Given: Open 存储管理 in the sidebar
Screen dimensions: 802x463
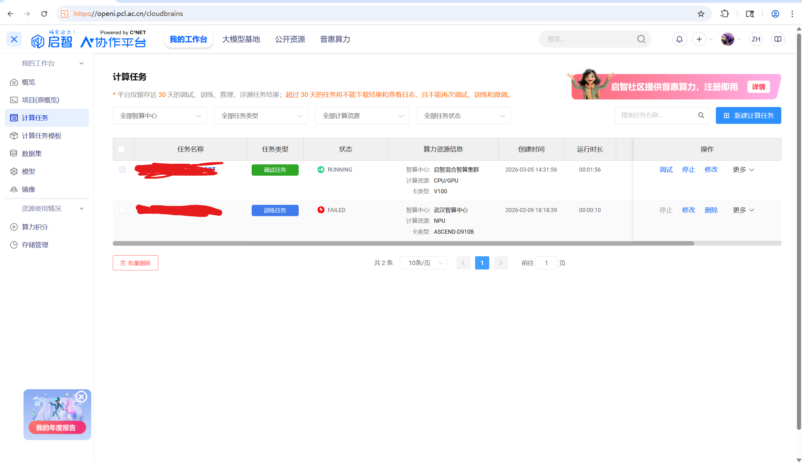Looking at the screenshot, I should [x=34, y=245].
